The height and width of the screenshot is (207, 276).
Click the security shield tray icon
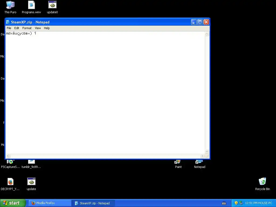[x=236, y=203]
